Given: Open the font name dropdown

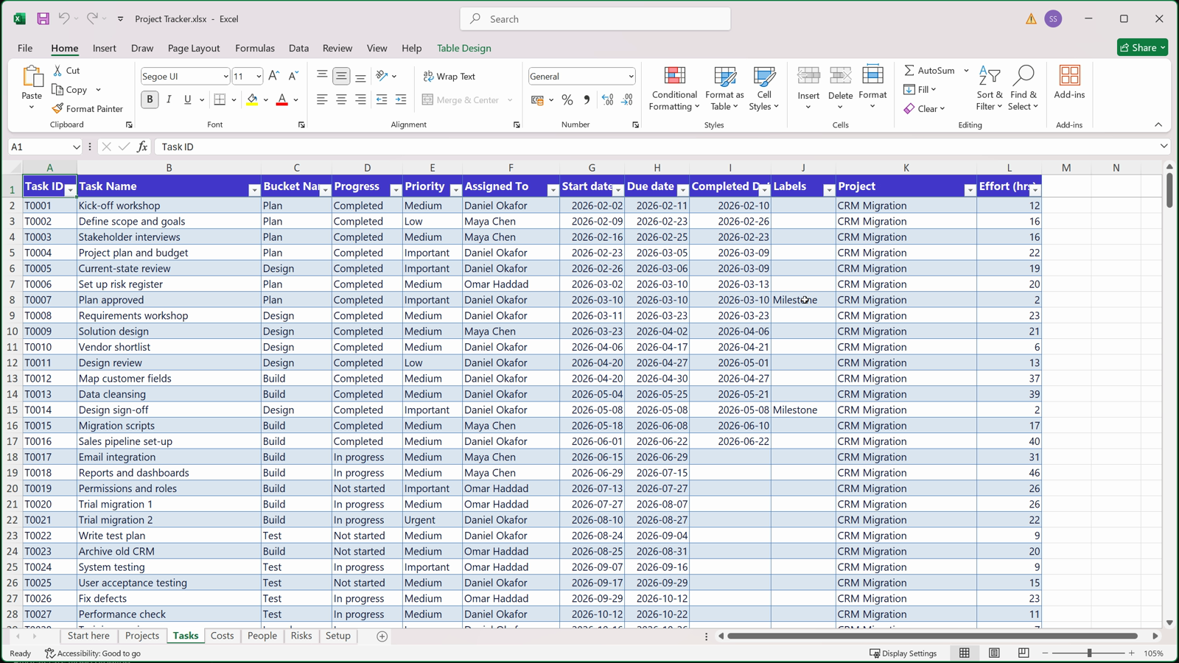Looking at the screenshot, I should [x=225, y=77].
